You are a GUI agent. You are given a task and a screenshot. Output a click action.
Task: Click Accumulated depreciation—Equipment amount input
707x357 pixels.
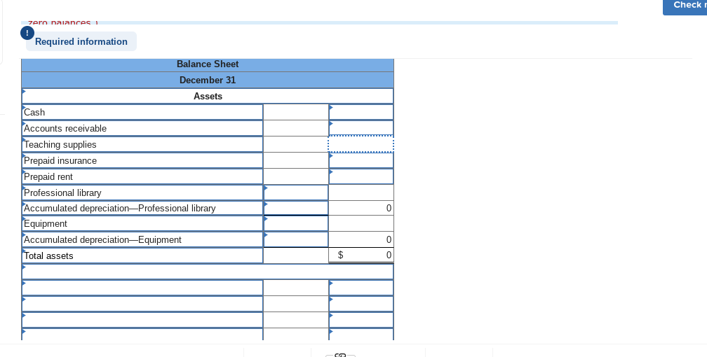click(296, 239)
